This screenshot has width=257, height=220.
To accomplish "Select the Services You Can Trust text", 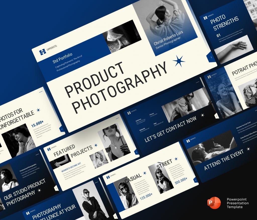I will coord(243,125).
